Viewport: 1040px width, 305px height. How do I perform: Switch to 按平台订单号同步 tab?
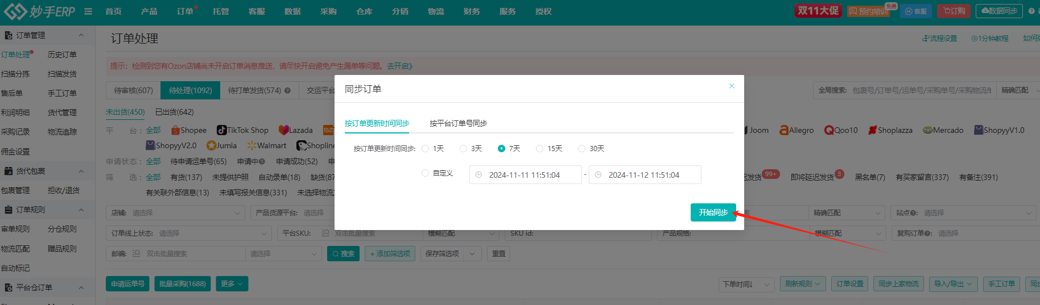coord(458,123)
